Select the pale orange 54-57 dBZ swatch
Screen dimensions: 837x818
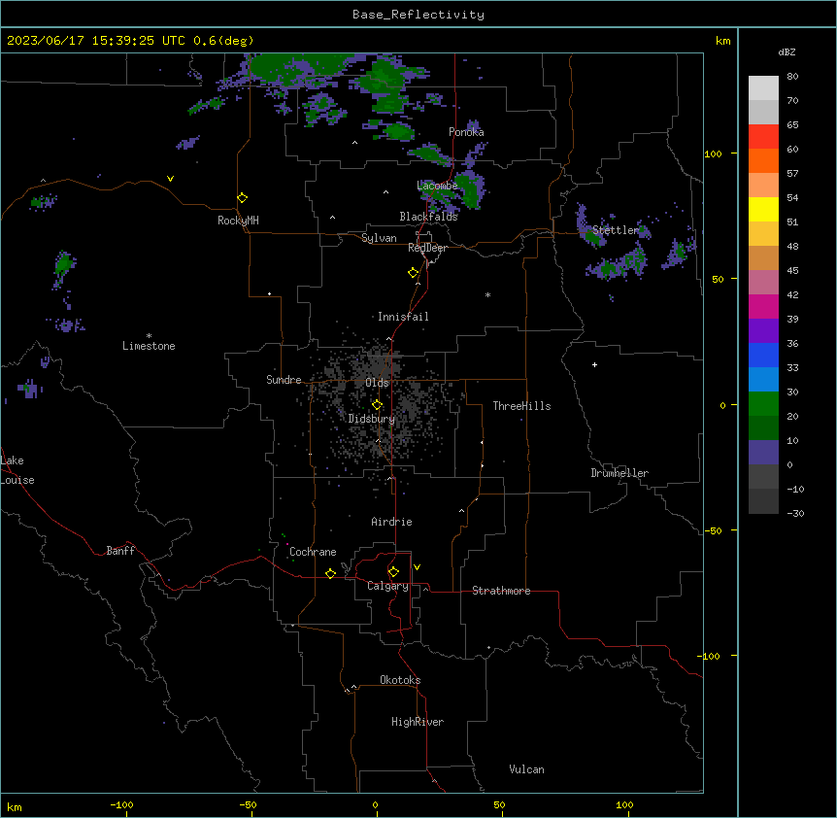[763, 186]
